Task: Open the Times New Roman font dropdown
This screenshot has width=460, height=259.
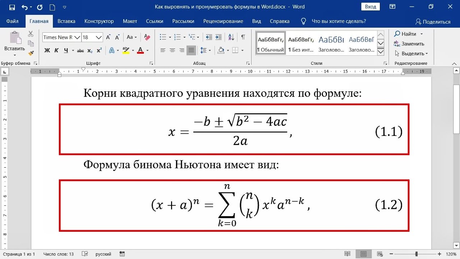Action: click(77, 37)
